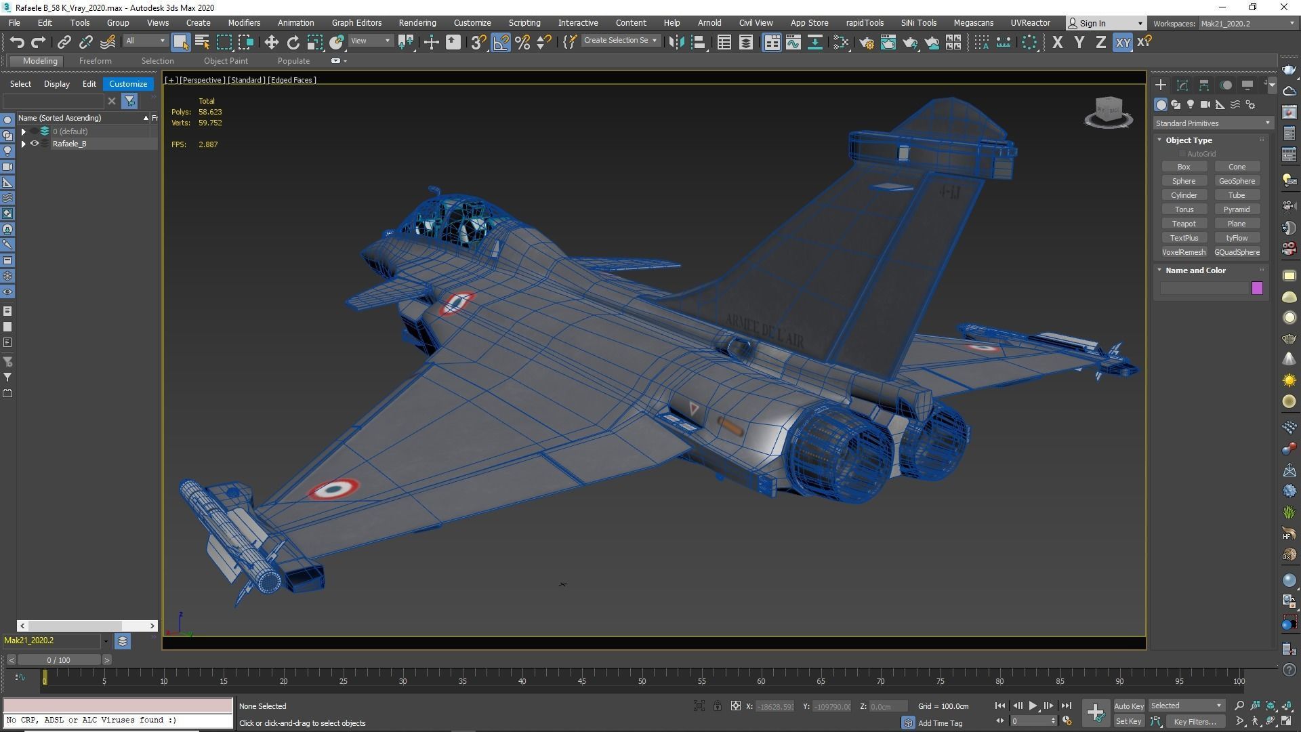Image resolution: width=1301 pixels, height=732 pixels.
Task: Select Geometry category in Create panel
Action: pos(1161,104)
